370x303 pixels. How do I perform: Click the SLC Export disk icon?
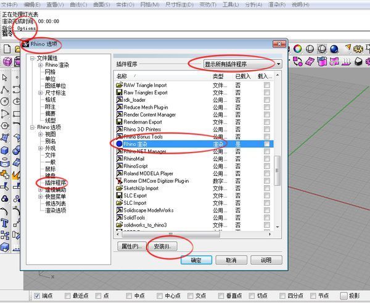tap(120, 195)
